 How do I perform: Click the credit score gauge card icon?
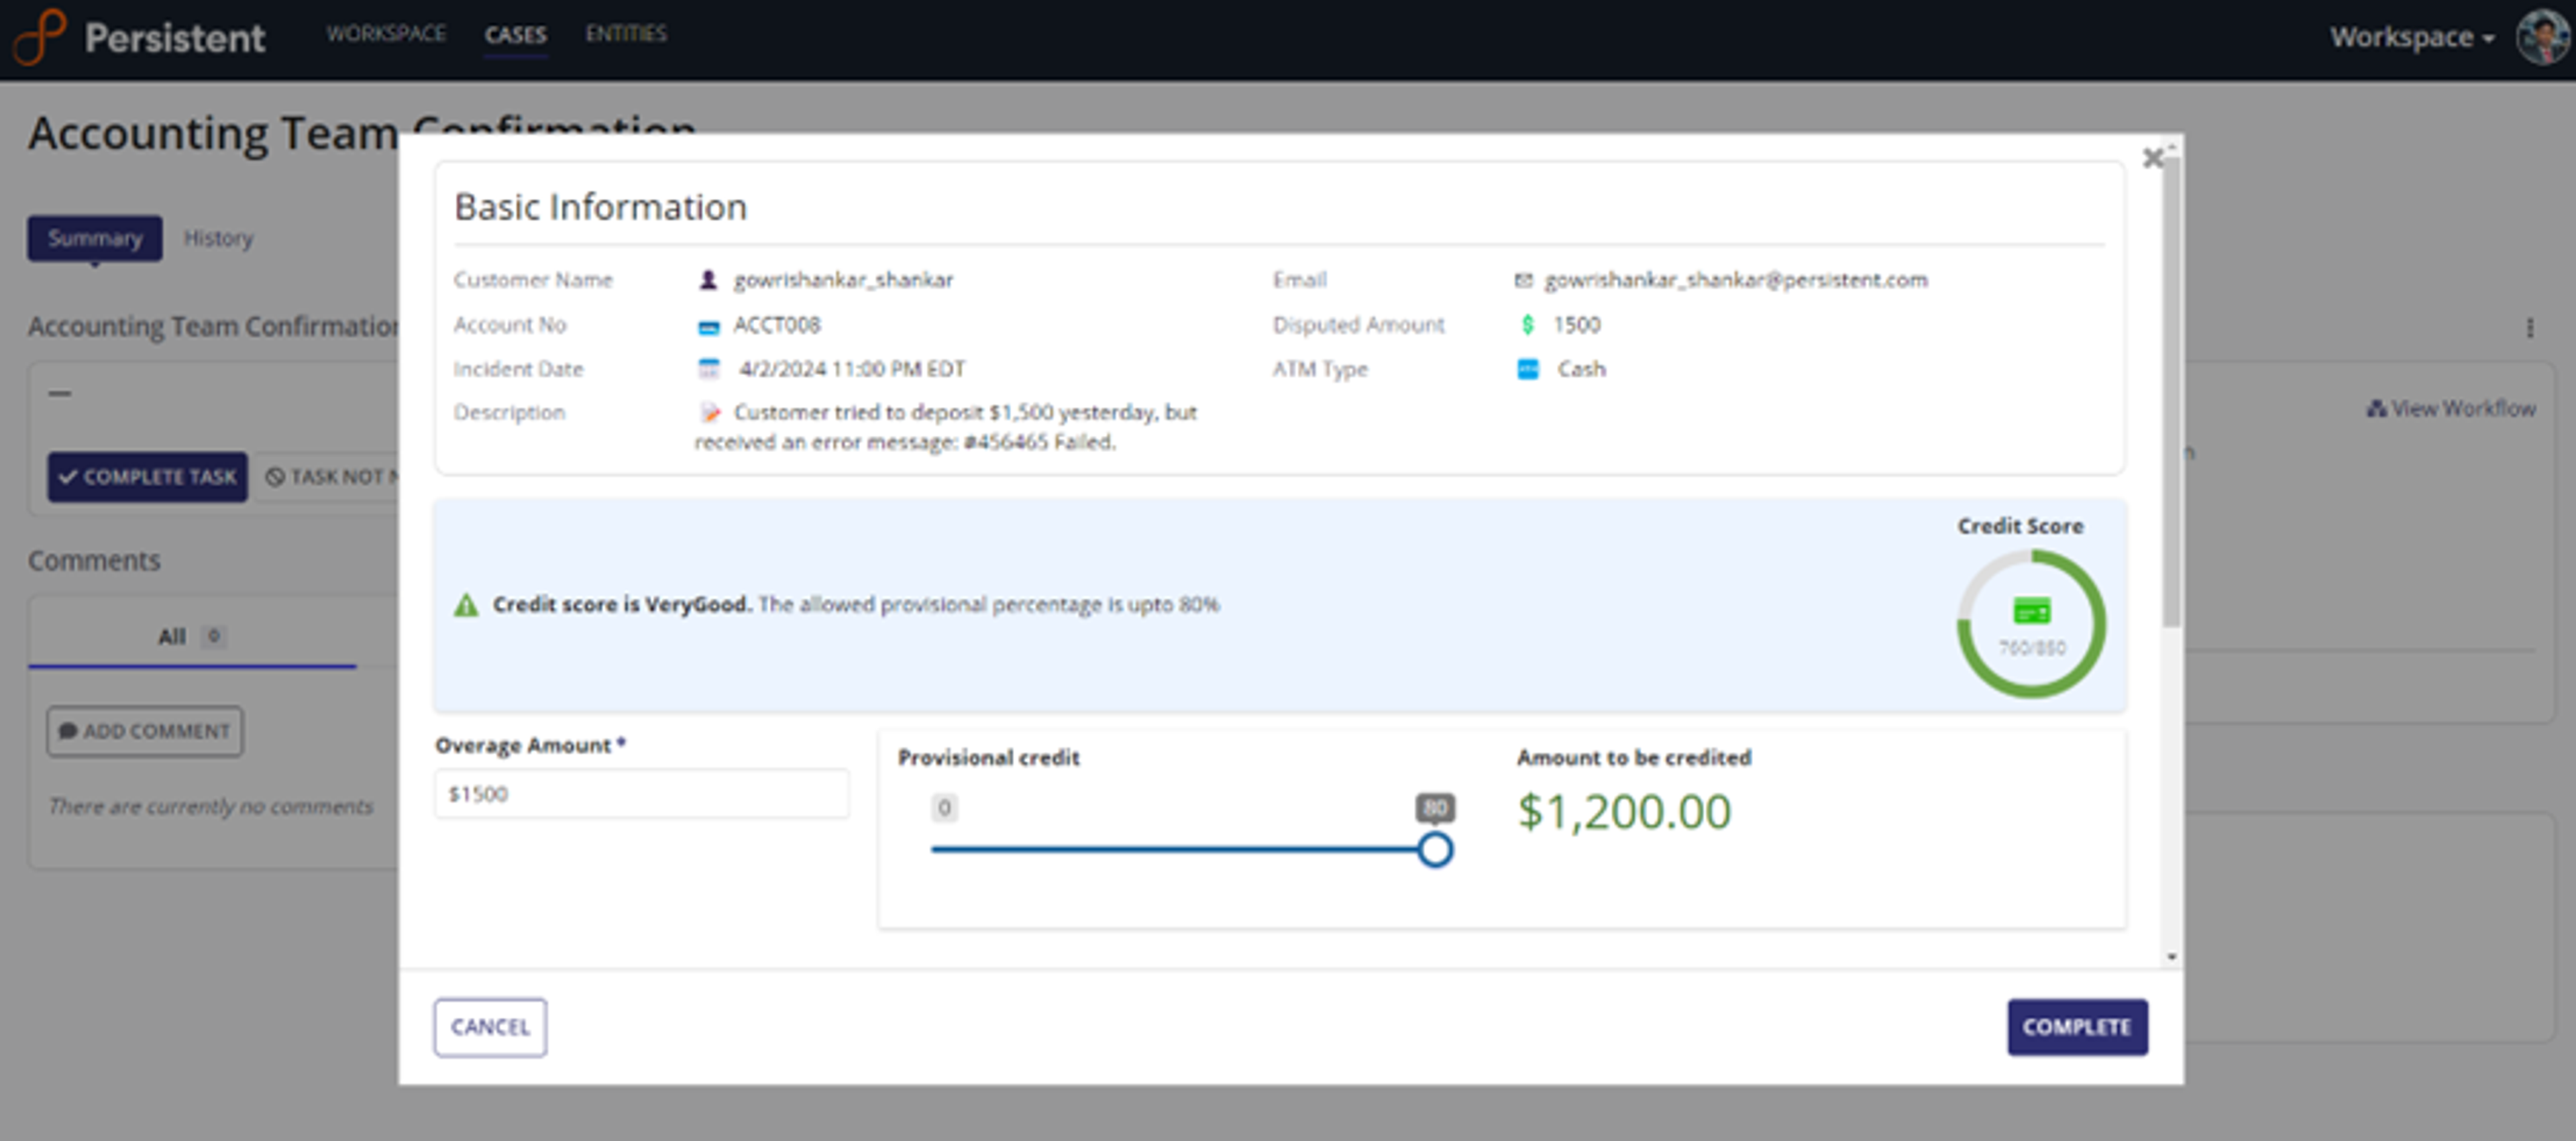click(x=2031, y=610)
